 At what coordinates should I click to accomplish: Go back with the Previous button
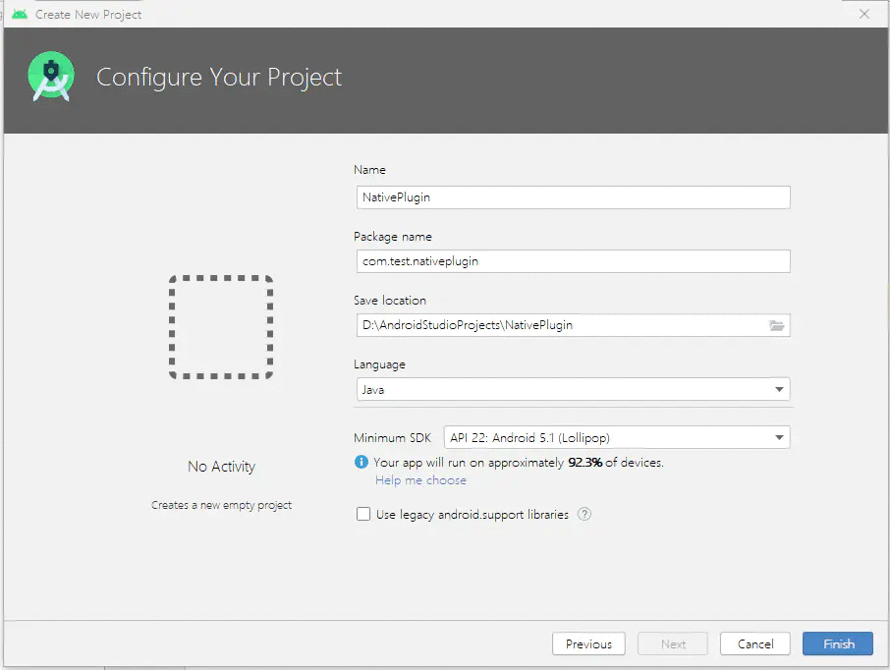pos(588,643)
